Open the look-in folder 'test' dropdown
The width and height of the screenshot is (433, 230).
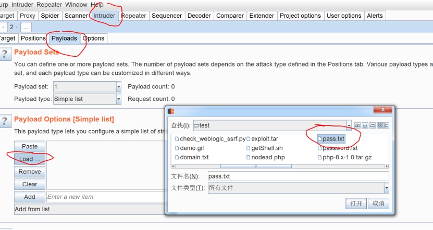click(x=349, y=125)
